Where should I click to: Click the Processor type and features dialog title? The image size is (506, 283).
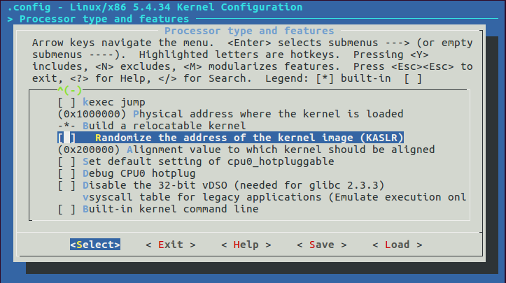tap(249, 31)
